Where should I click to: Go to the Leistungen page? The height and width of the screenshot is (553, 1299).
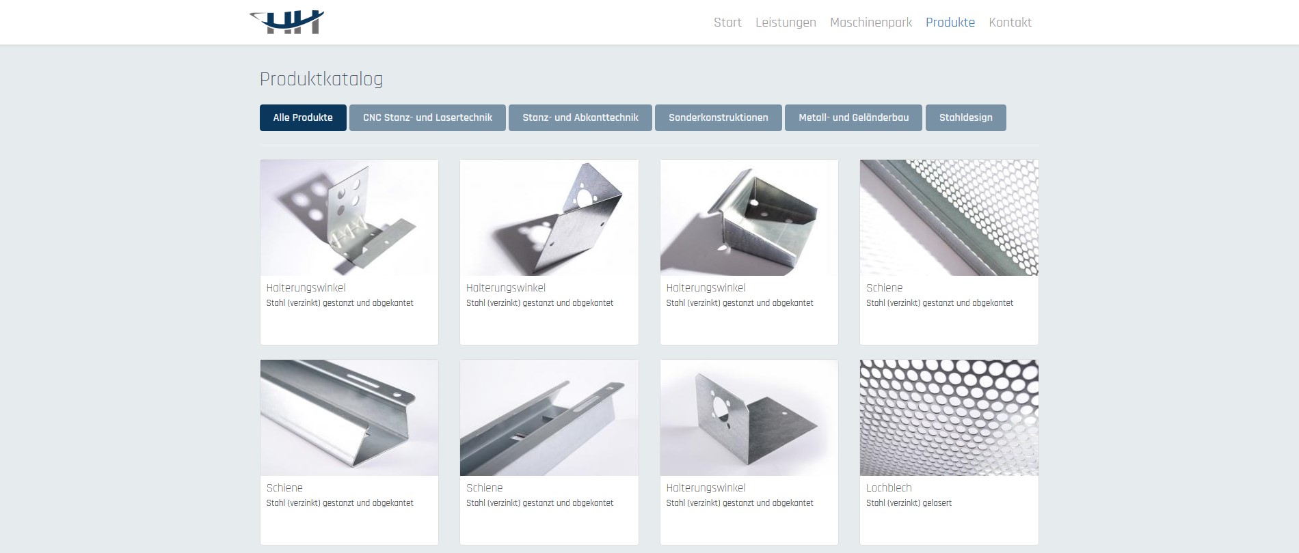pyautogui.click(x=786, y=23)
